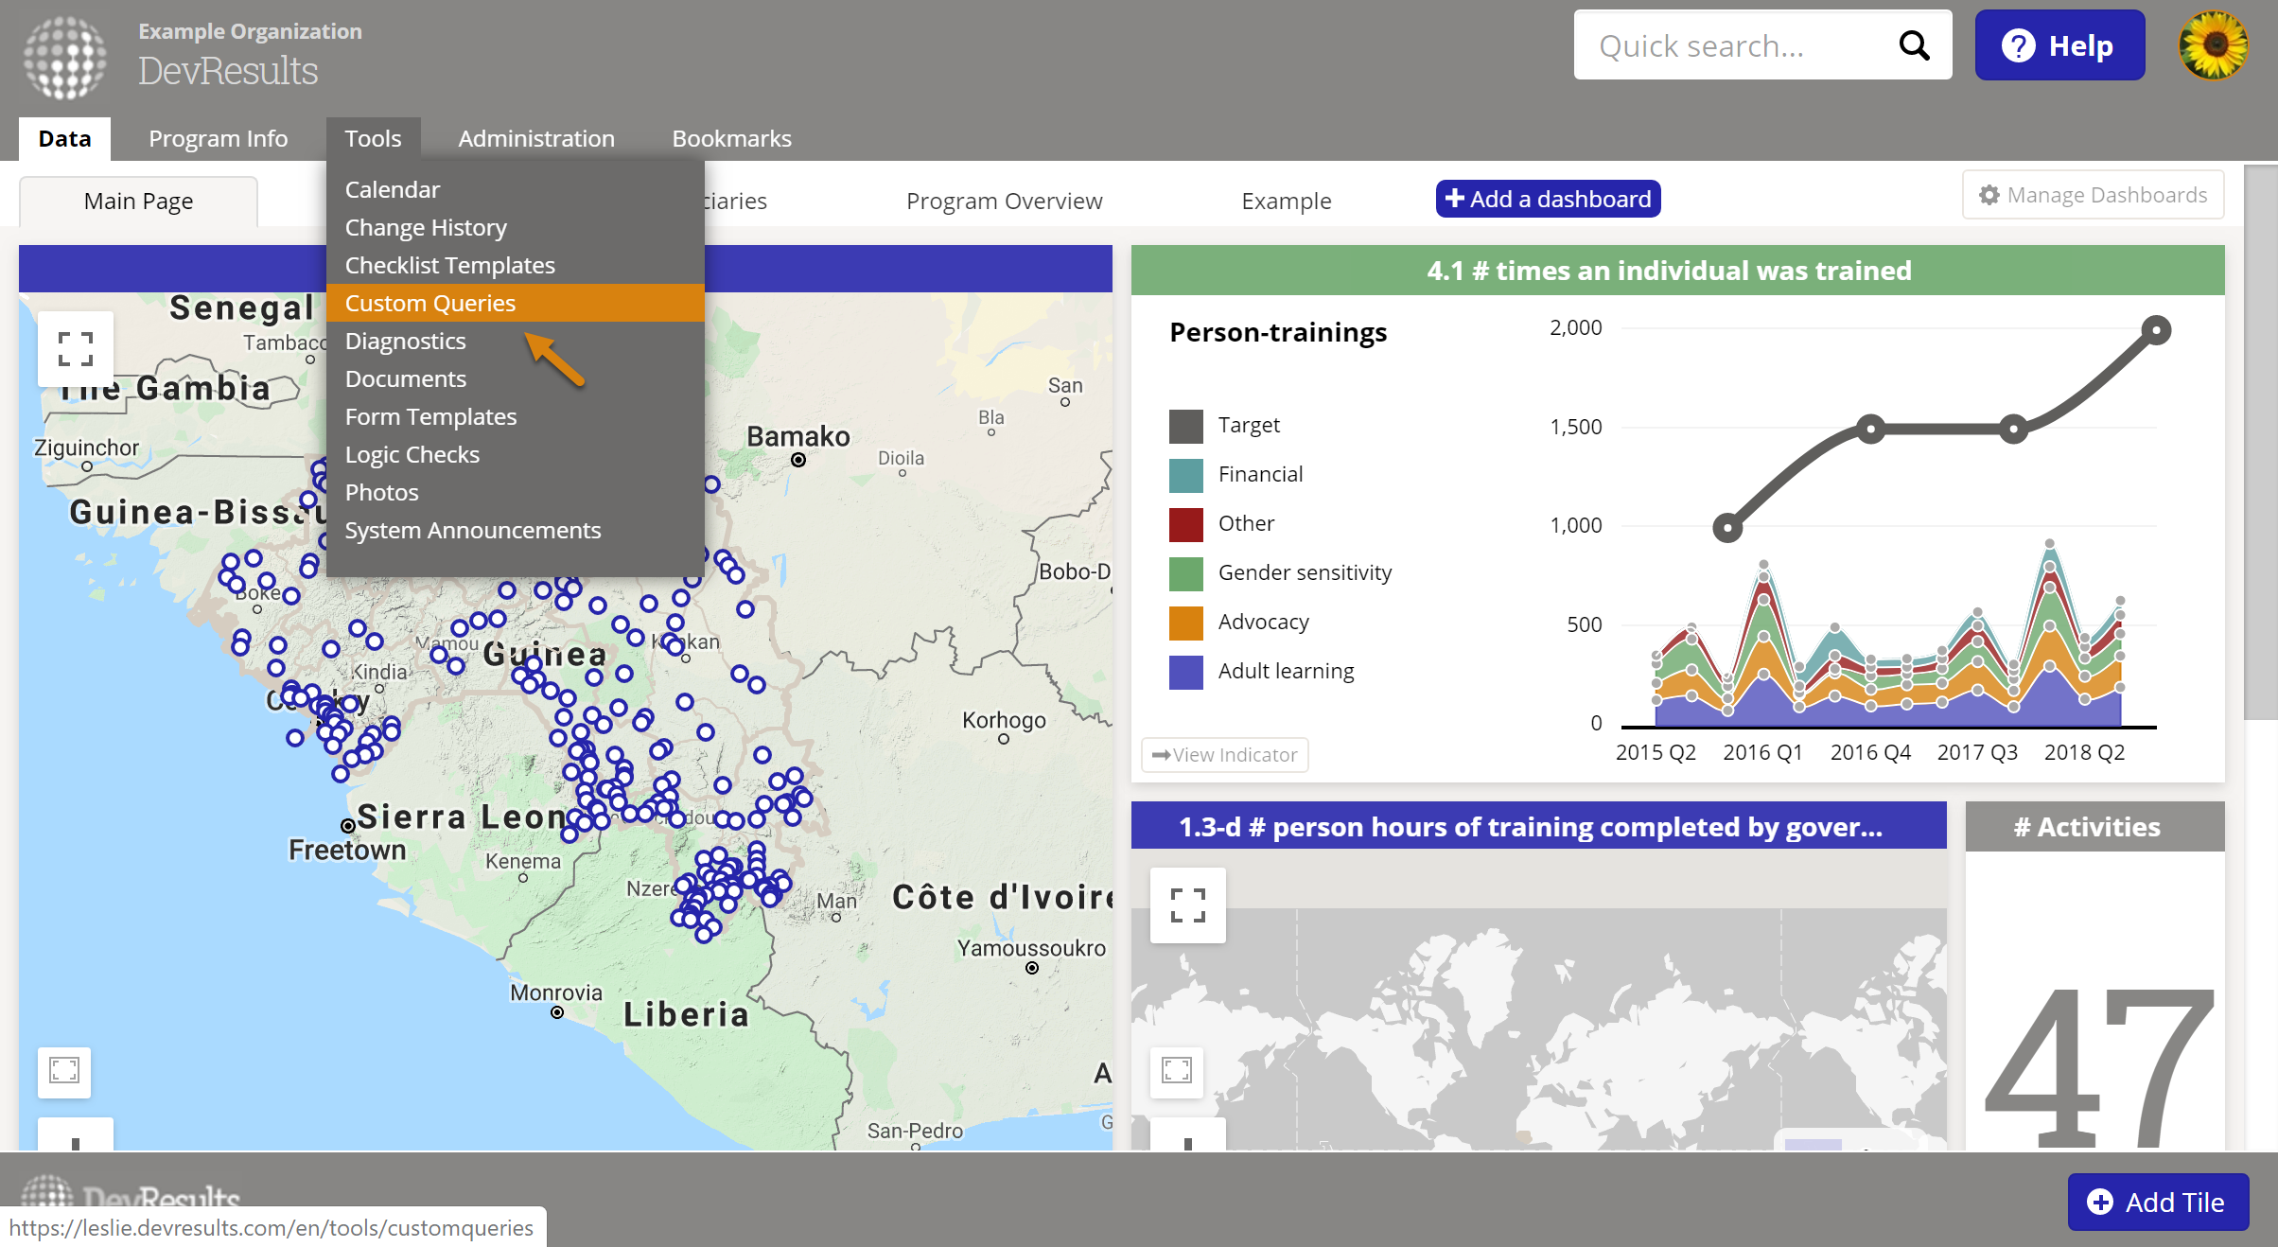Select Custom Queries from Tools menu
This screenshot has width=2278, height=1247.
pos(430,303)
